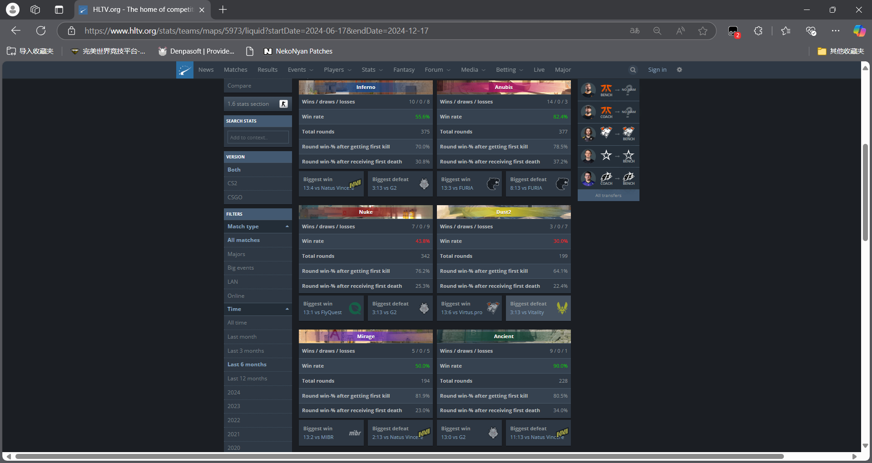
Task: Open the browser profile avatar icon
Action: 13,10
